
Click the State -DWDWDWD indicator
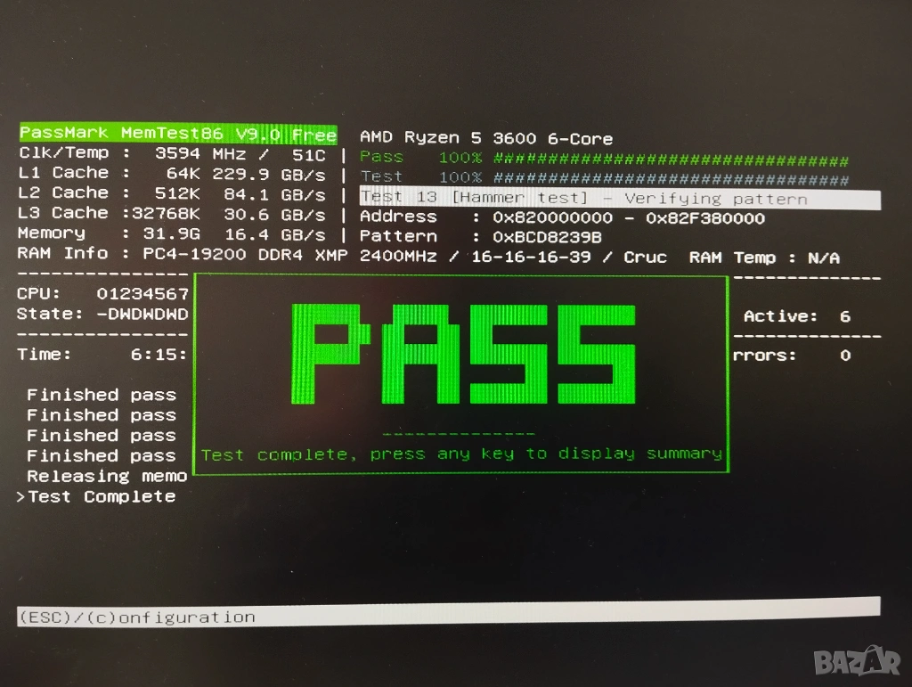(x=103, y=315)
